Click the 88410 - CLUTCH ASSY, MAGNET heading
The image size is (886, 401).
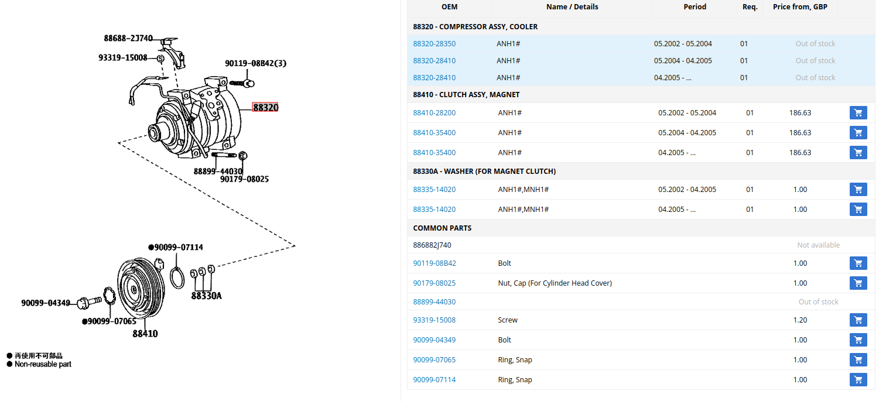click(466, 95)
